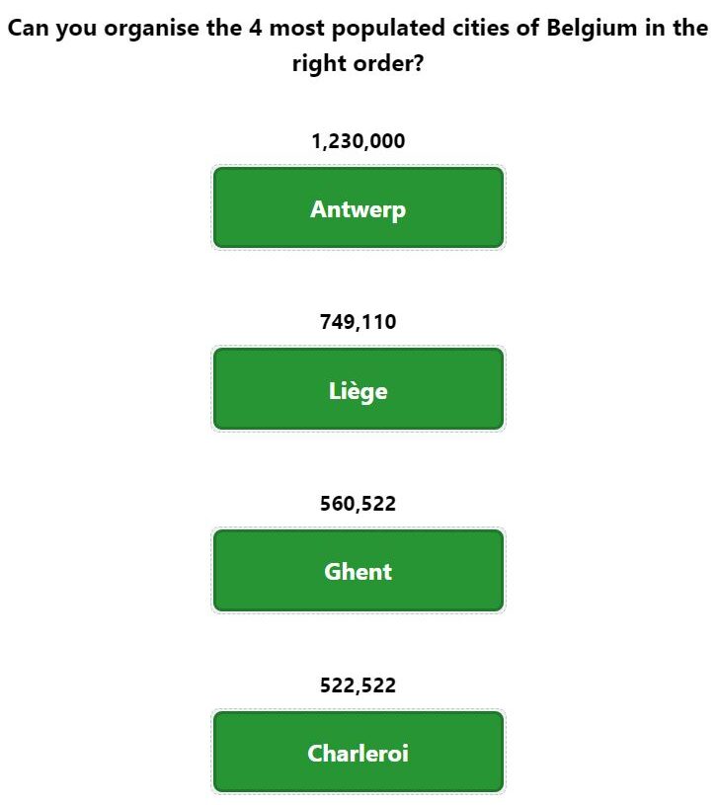Choose the lowest-ranked city tile

[359, 752]
